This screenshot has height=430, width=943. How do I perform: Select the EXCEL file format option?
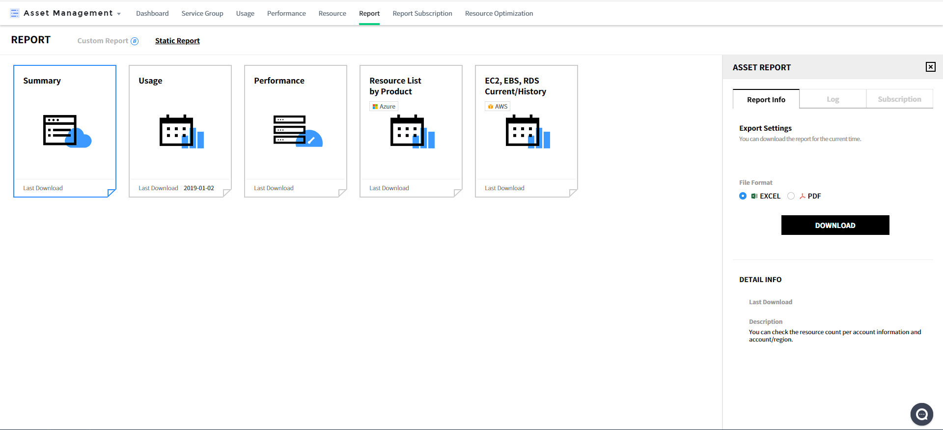[x=743, y=196]
